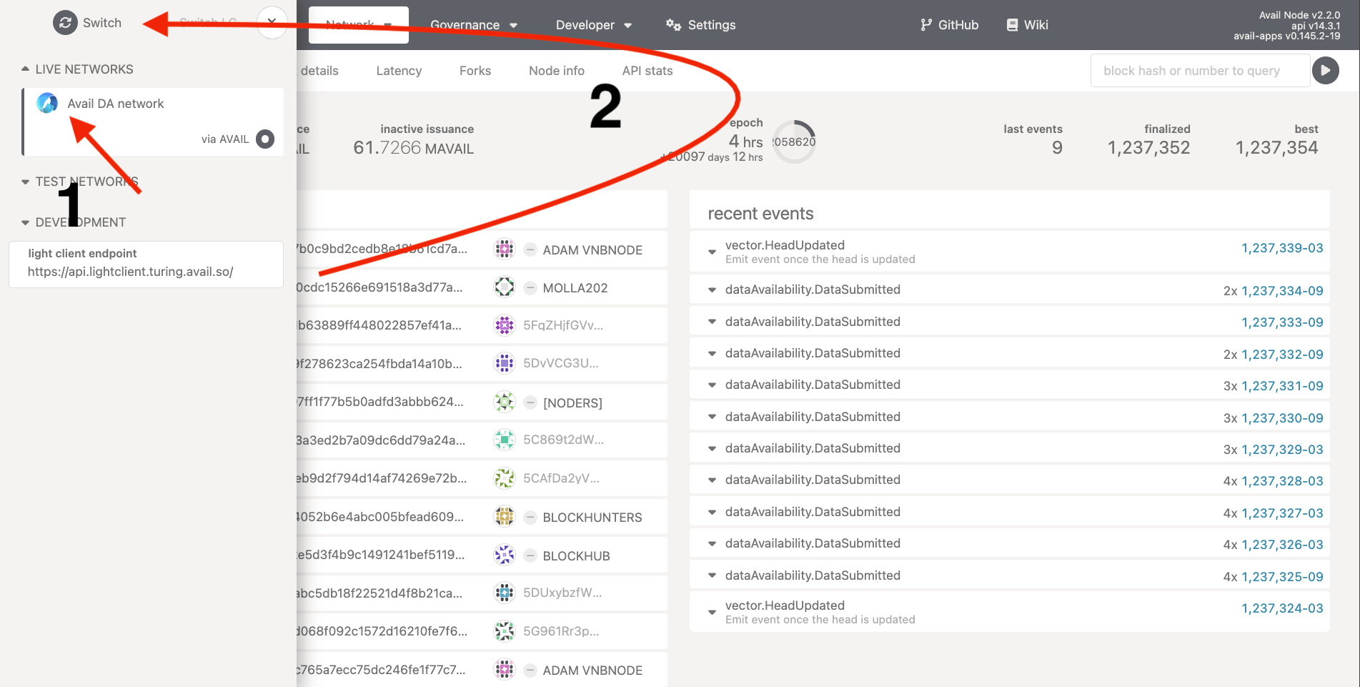Open the Developer dropdown menu
The width and height of the screenshot is (1360, 687).
click(x=593, y=25)
